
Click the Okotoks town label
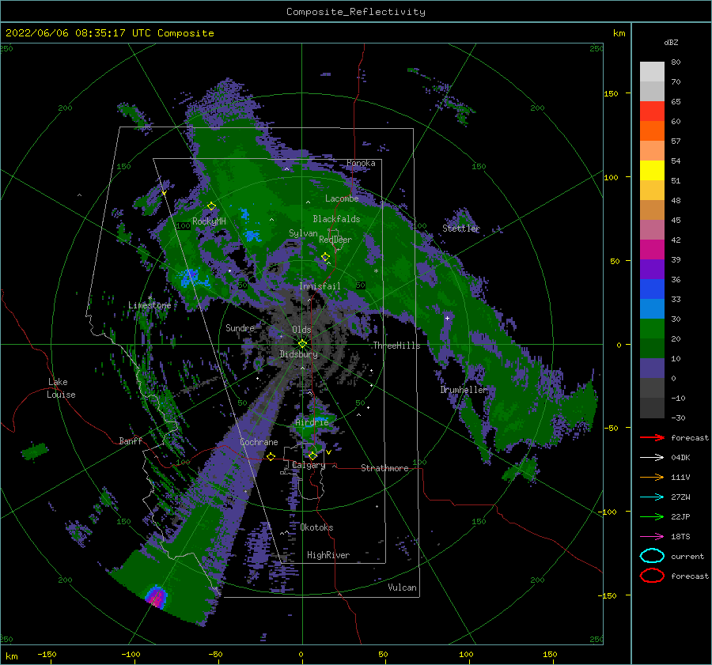316,527
